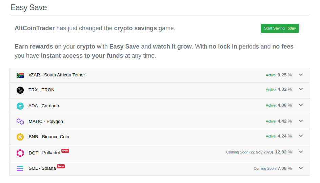Viewport: 320px width, 183px height.
Task: Click the Binance Coin logo
Action: tap(20, 137)
